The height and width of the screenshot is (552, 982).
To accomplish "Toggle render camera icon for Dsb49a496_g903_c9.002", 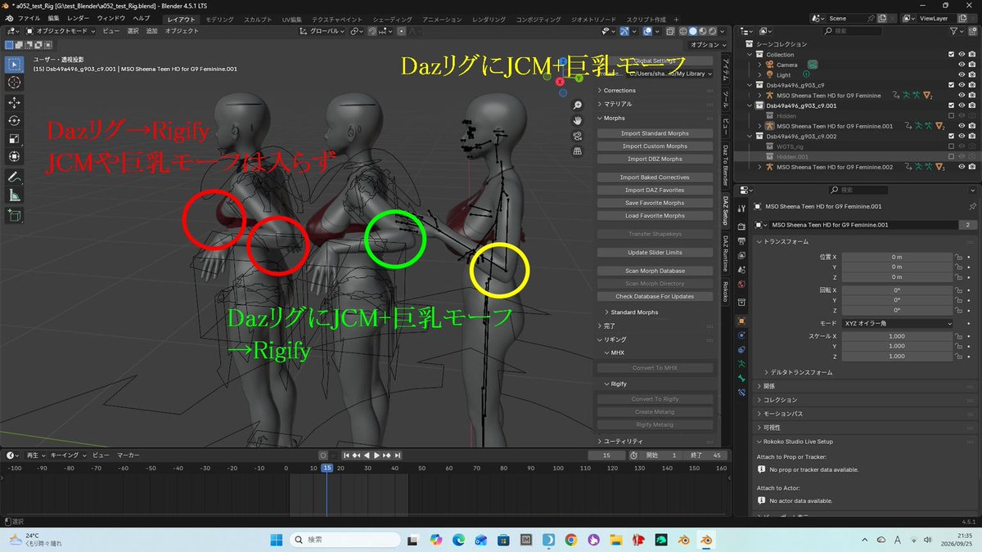I will pos(972,137).
